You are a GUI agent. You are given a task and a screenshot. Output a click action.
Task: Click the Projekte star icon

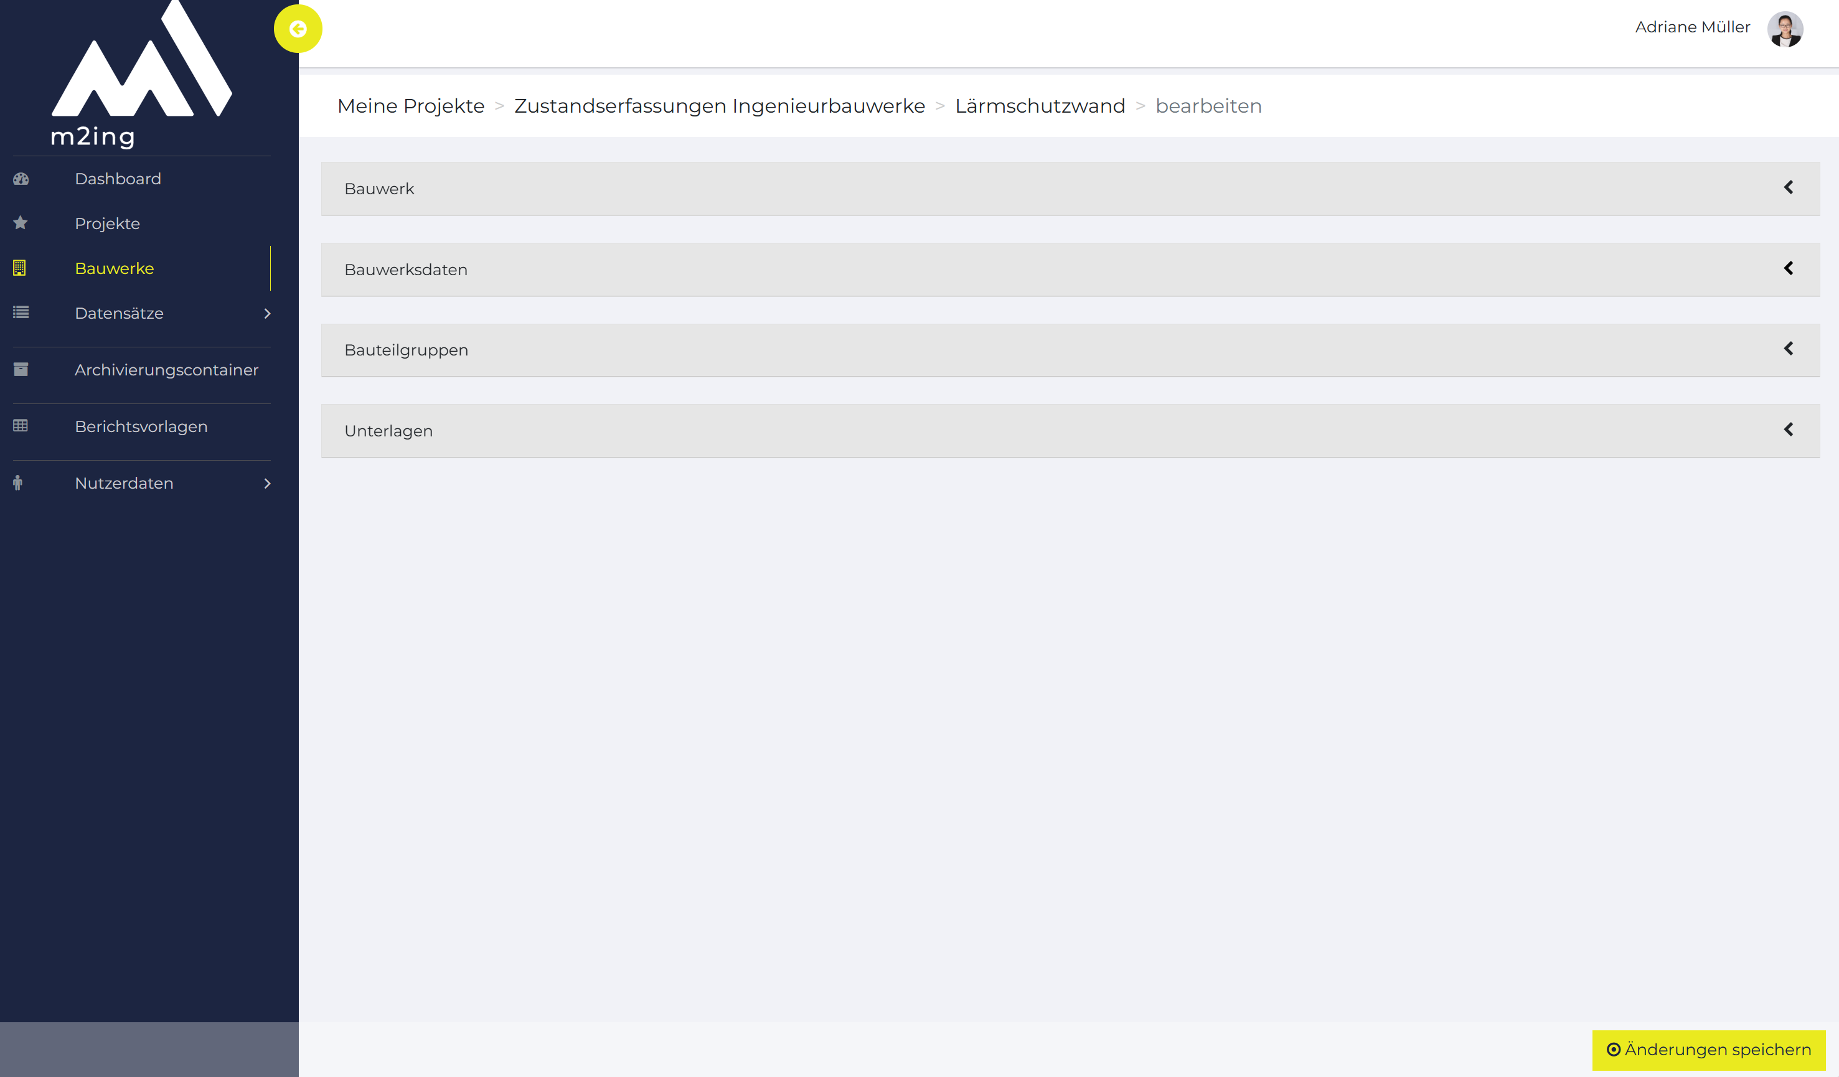pos(21,223)
